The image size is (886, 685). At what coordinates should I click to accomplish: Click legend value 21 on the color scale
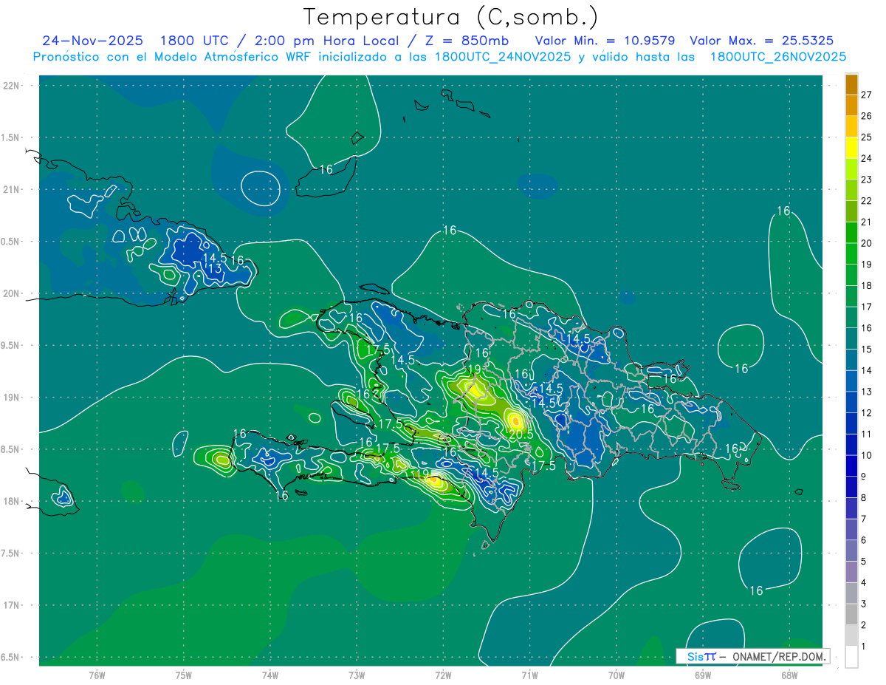tap(866, 222)
